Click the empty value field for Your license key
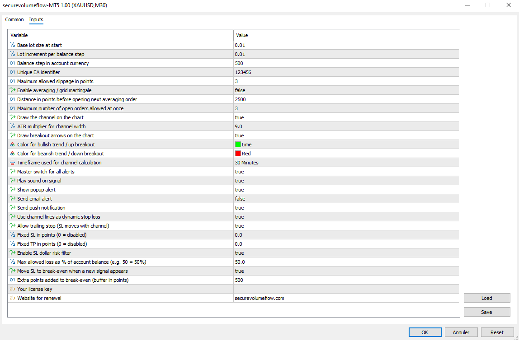519x341 pixels. (x=316, y=289)
